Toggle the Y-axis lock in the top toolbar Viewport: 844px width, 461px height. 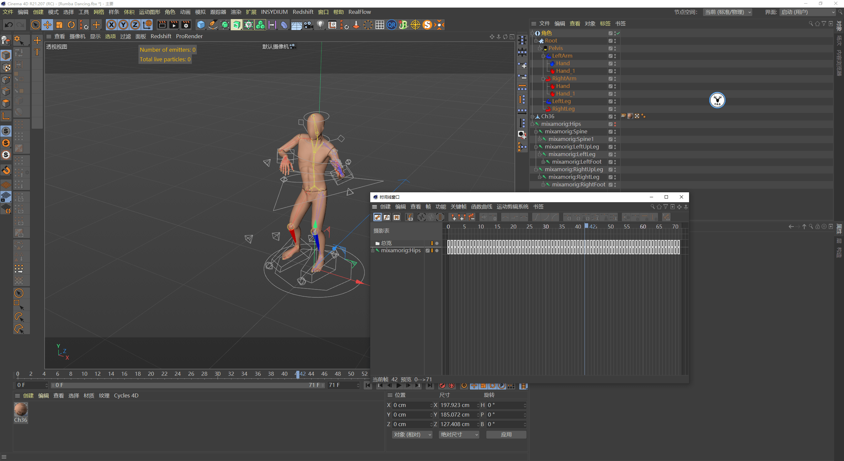123,25
